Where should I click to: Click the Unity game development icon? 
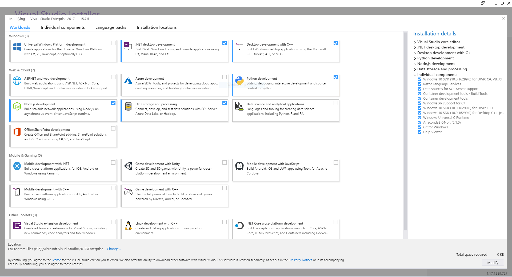pos(128,166)
